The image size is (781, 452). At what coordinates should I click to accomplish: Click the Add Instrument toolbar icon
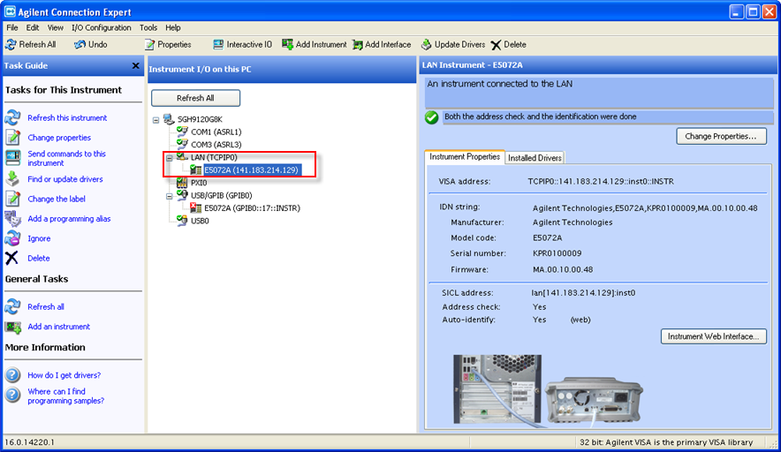click(287, 45)
